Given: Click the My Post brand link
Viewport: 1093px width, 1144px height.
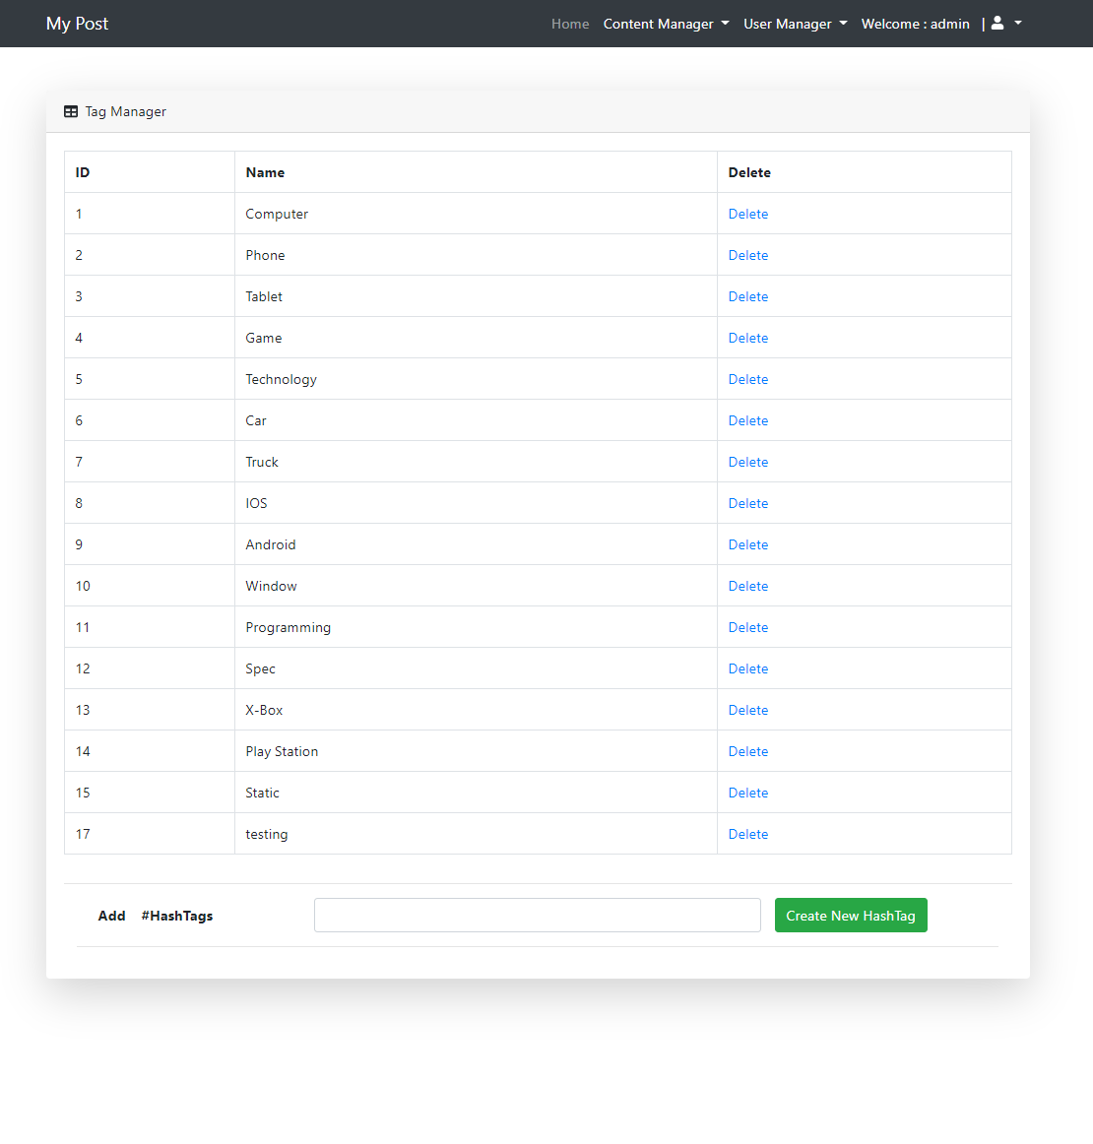Looking at the screenshot, I should click(78, 24).
